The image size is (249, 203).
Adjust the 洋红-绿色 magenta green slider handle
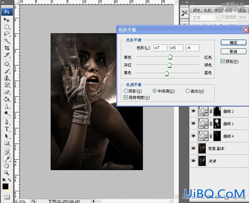pyautogui.click(x=169, y=65)
